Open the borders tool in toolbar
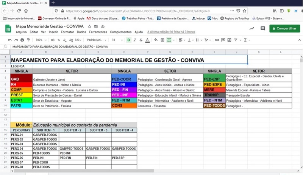The height and width of the screenshot is (175, 303). (x=162, y=40)
